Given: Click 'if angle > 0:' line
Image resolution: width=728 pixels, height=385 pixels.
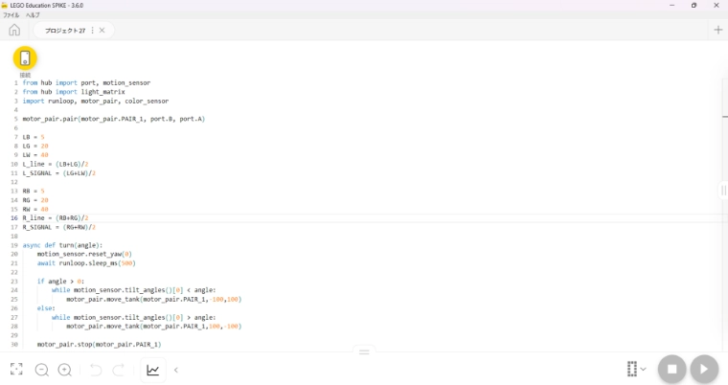Looking at the screenshot, I should tap(60, 282).
